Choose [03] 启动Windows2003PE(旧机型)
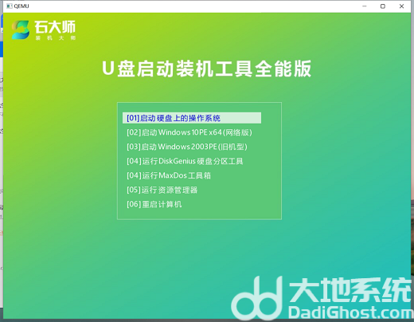This screenshot has width=414, height=322. [x=187, y=147]
